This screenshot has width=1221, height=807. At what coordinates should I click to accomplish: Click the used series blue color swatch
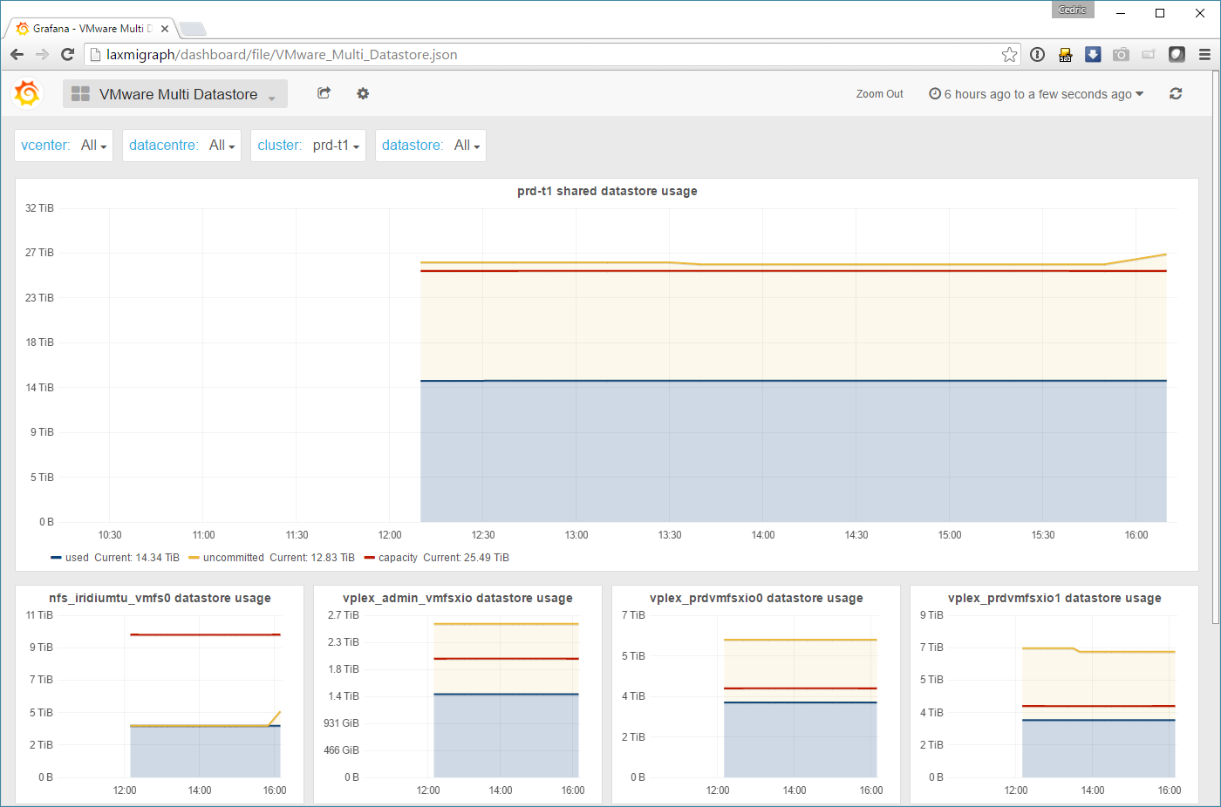coord(57,558)
